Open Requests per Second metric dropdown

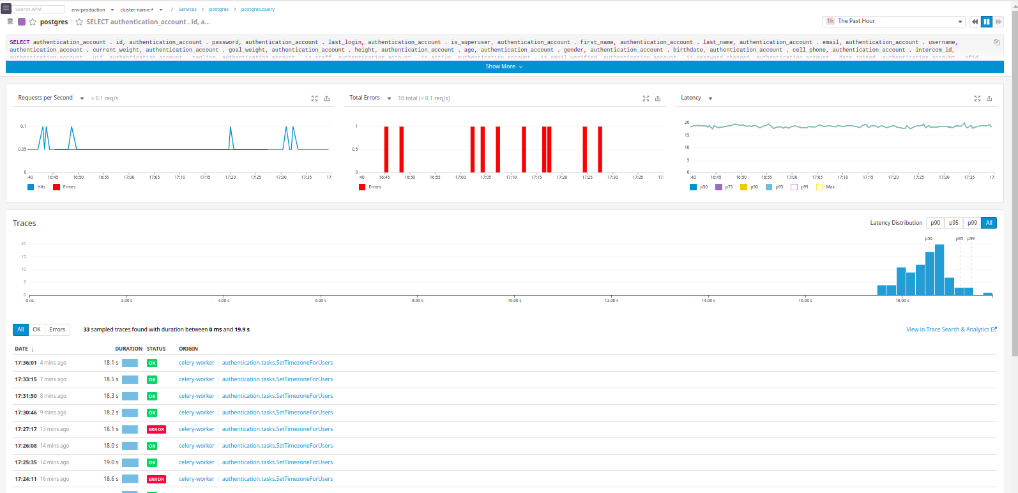click(x=51, y=98)
